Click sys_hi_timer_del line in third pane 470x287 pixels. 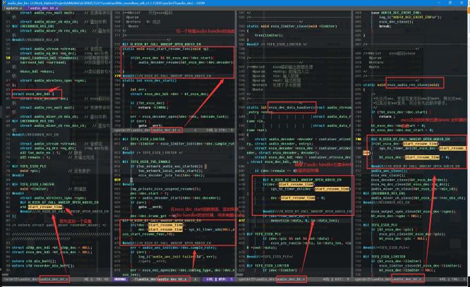(310, 189)
